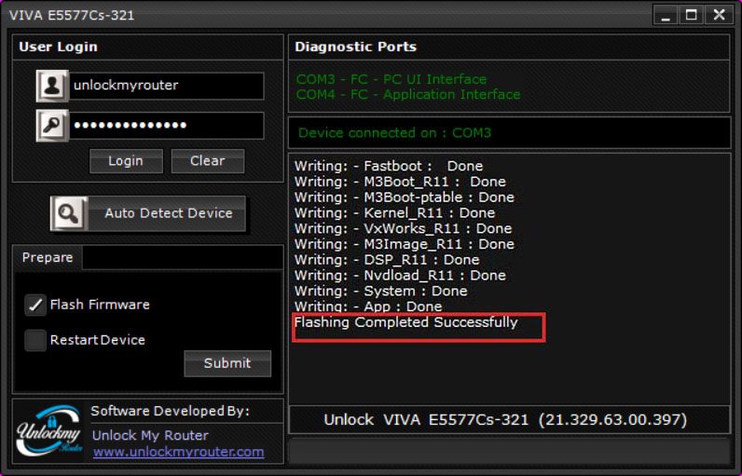Select COM4 - FC - Application Interface line
The height and width of the screenshot is (476, 742).
click(408, 94)
